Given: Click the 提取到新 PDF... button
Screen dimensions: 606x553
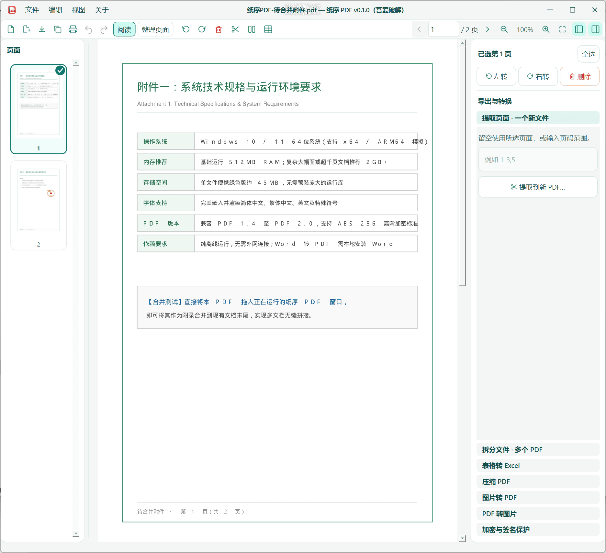Looking at the screenshot, I should coord(538,187).
